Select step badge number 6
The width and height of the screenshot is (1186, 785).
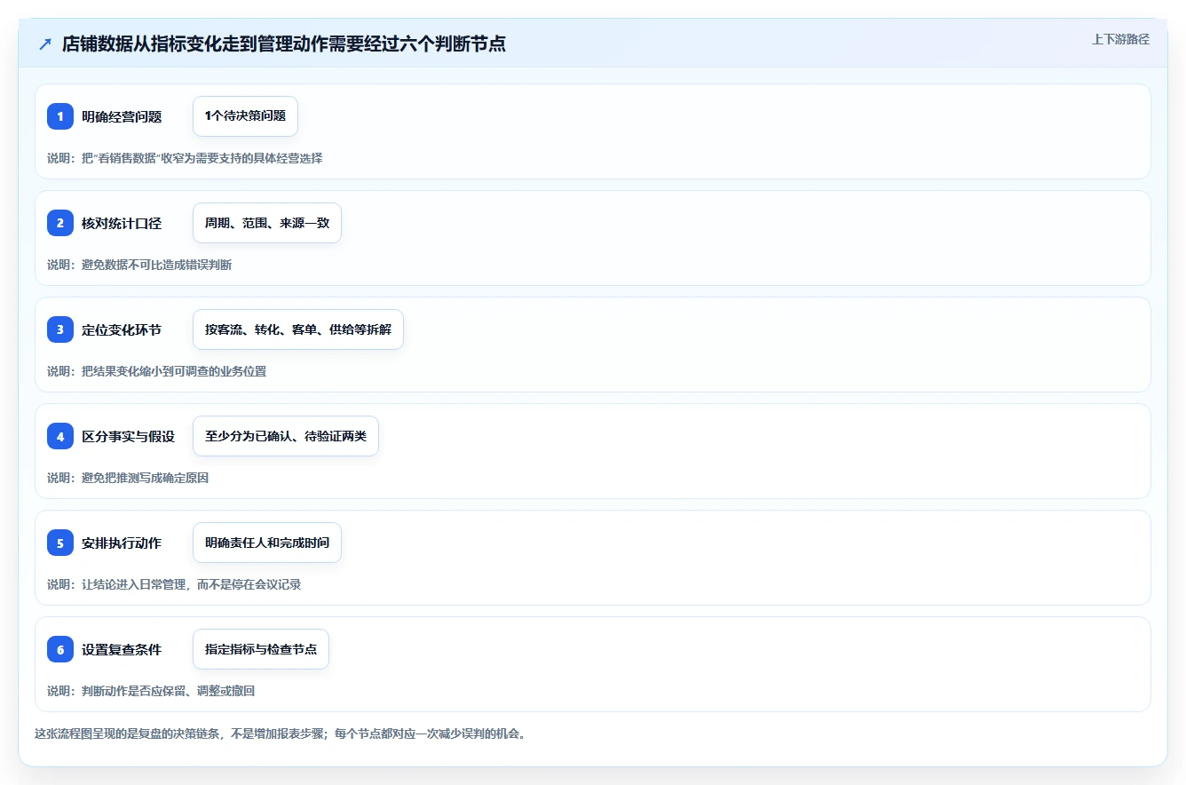click(x=60, y=649)
